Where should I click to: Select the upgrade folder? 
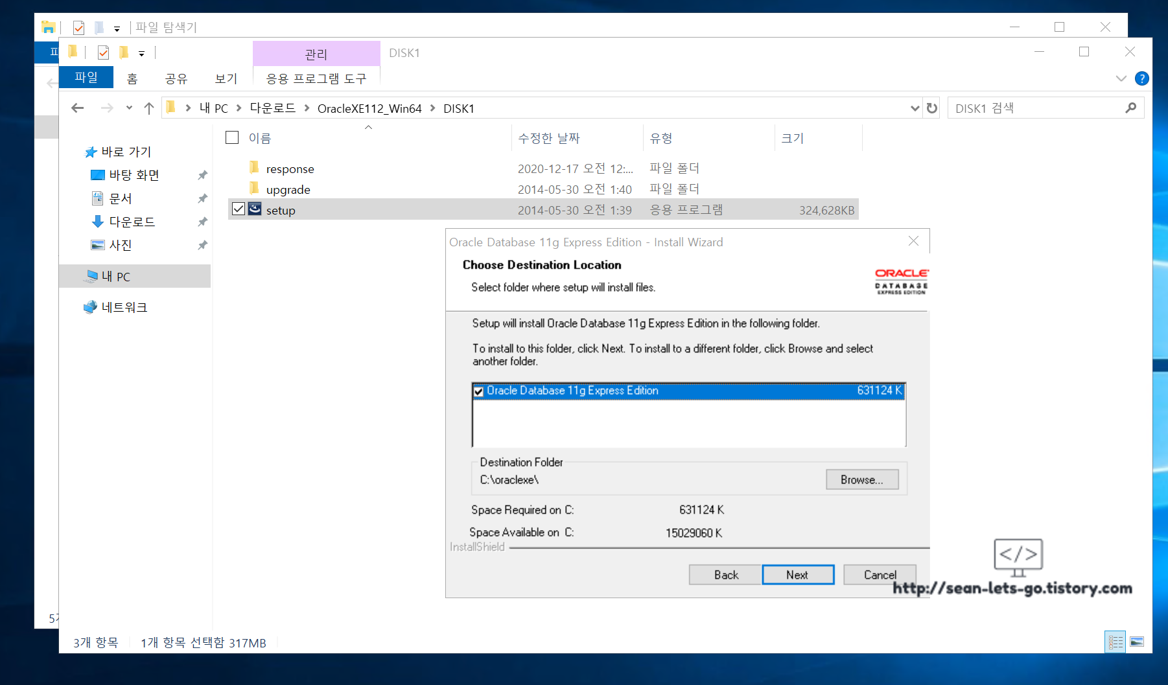(x=288, y=190)
